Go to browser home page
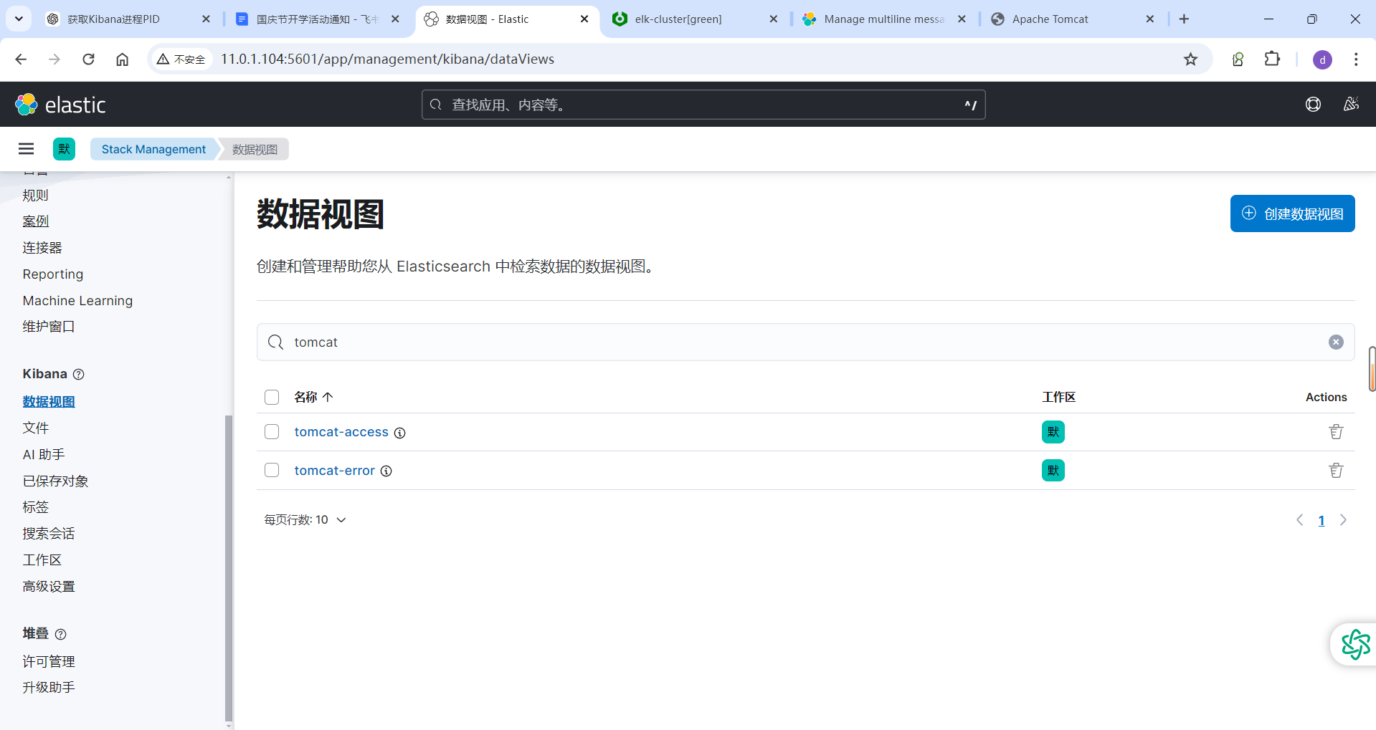 (123, 59)
